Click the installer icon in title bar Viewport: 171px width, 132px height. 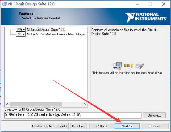pyautogui.click(x=4, y=4)
